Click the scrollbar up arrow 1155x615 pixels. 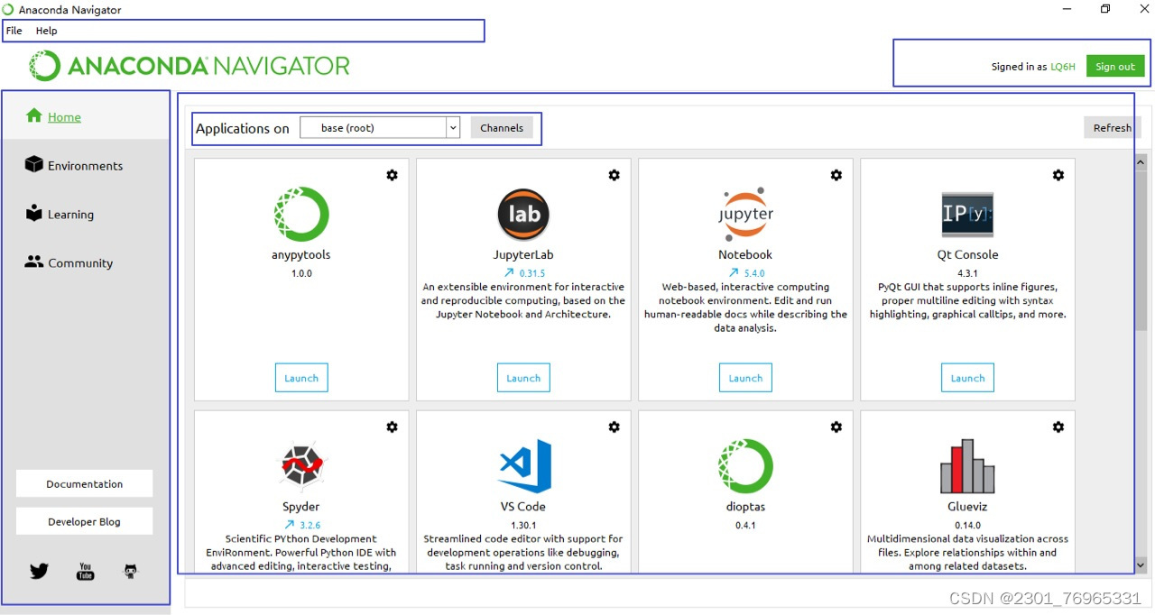tap(1141, 162)
